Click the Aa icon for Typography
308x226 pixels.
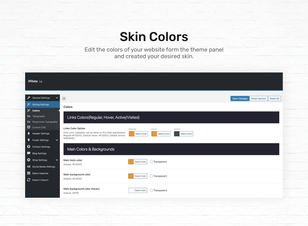coord(29,116)
